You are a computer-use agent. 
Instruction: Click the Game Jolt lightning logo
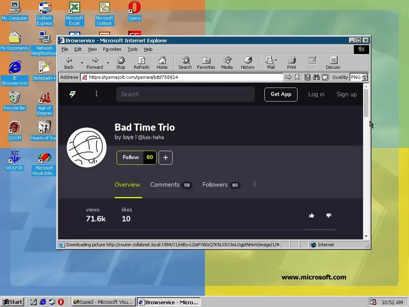click(73, 94)
